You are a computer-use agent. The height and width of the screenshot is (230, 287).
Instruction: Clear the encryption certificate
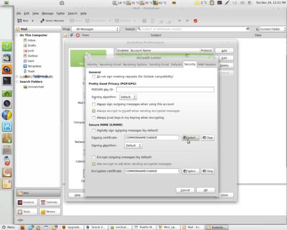208,171
